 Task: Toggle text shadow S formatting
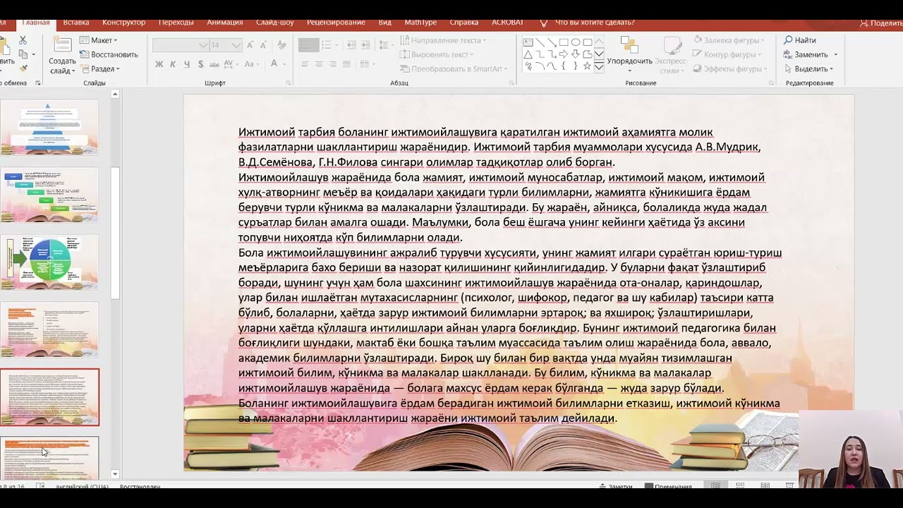(201, 64)
